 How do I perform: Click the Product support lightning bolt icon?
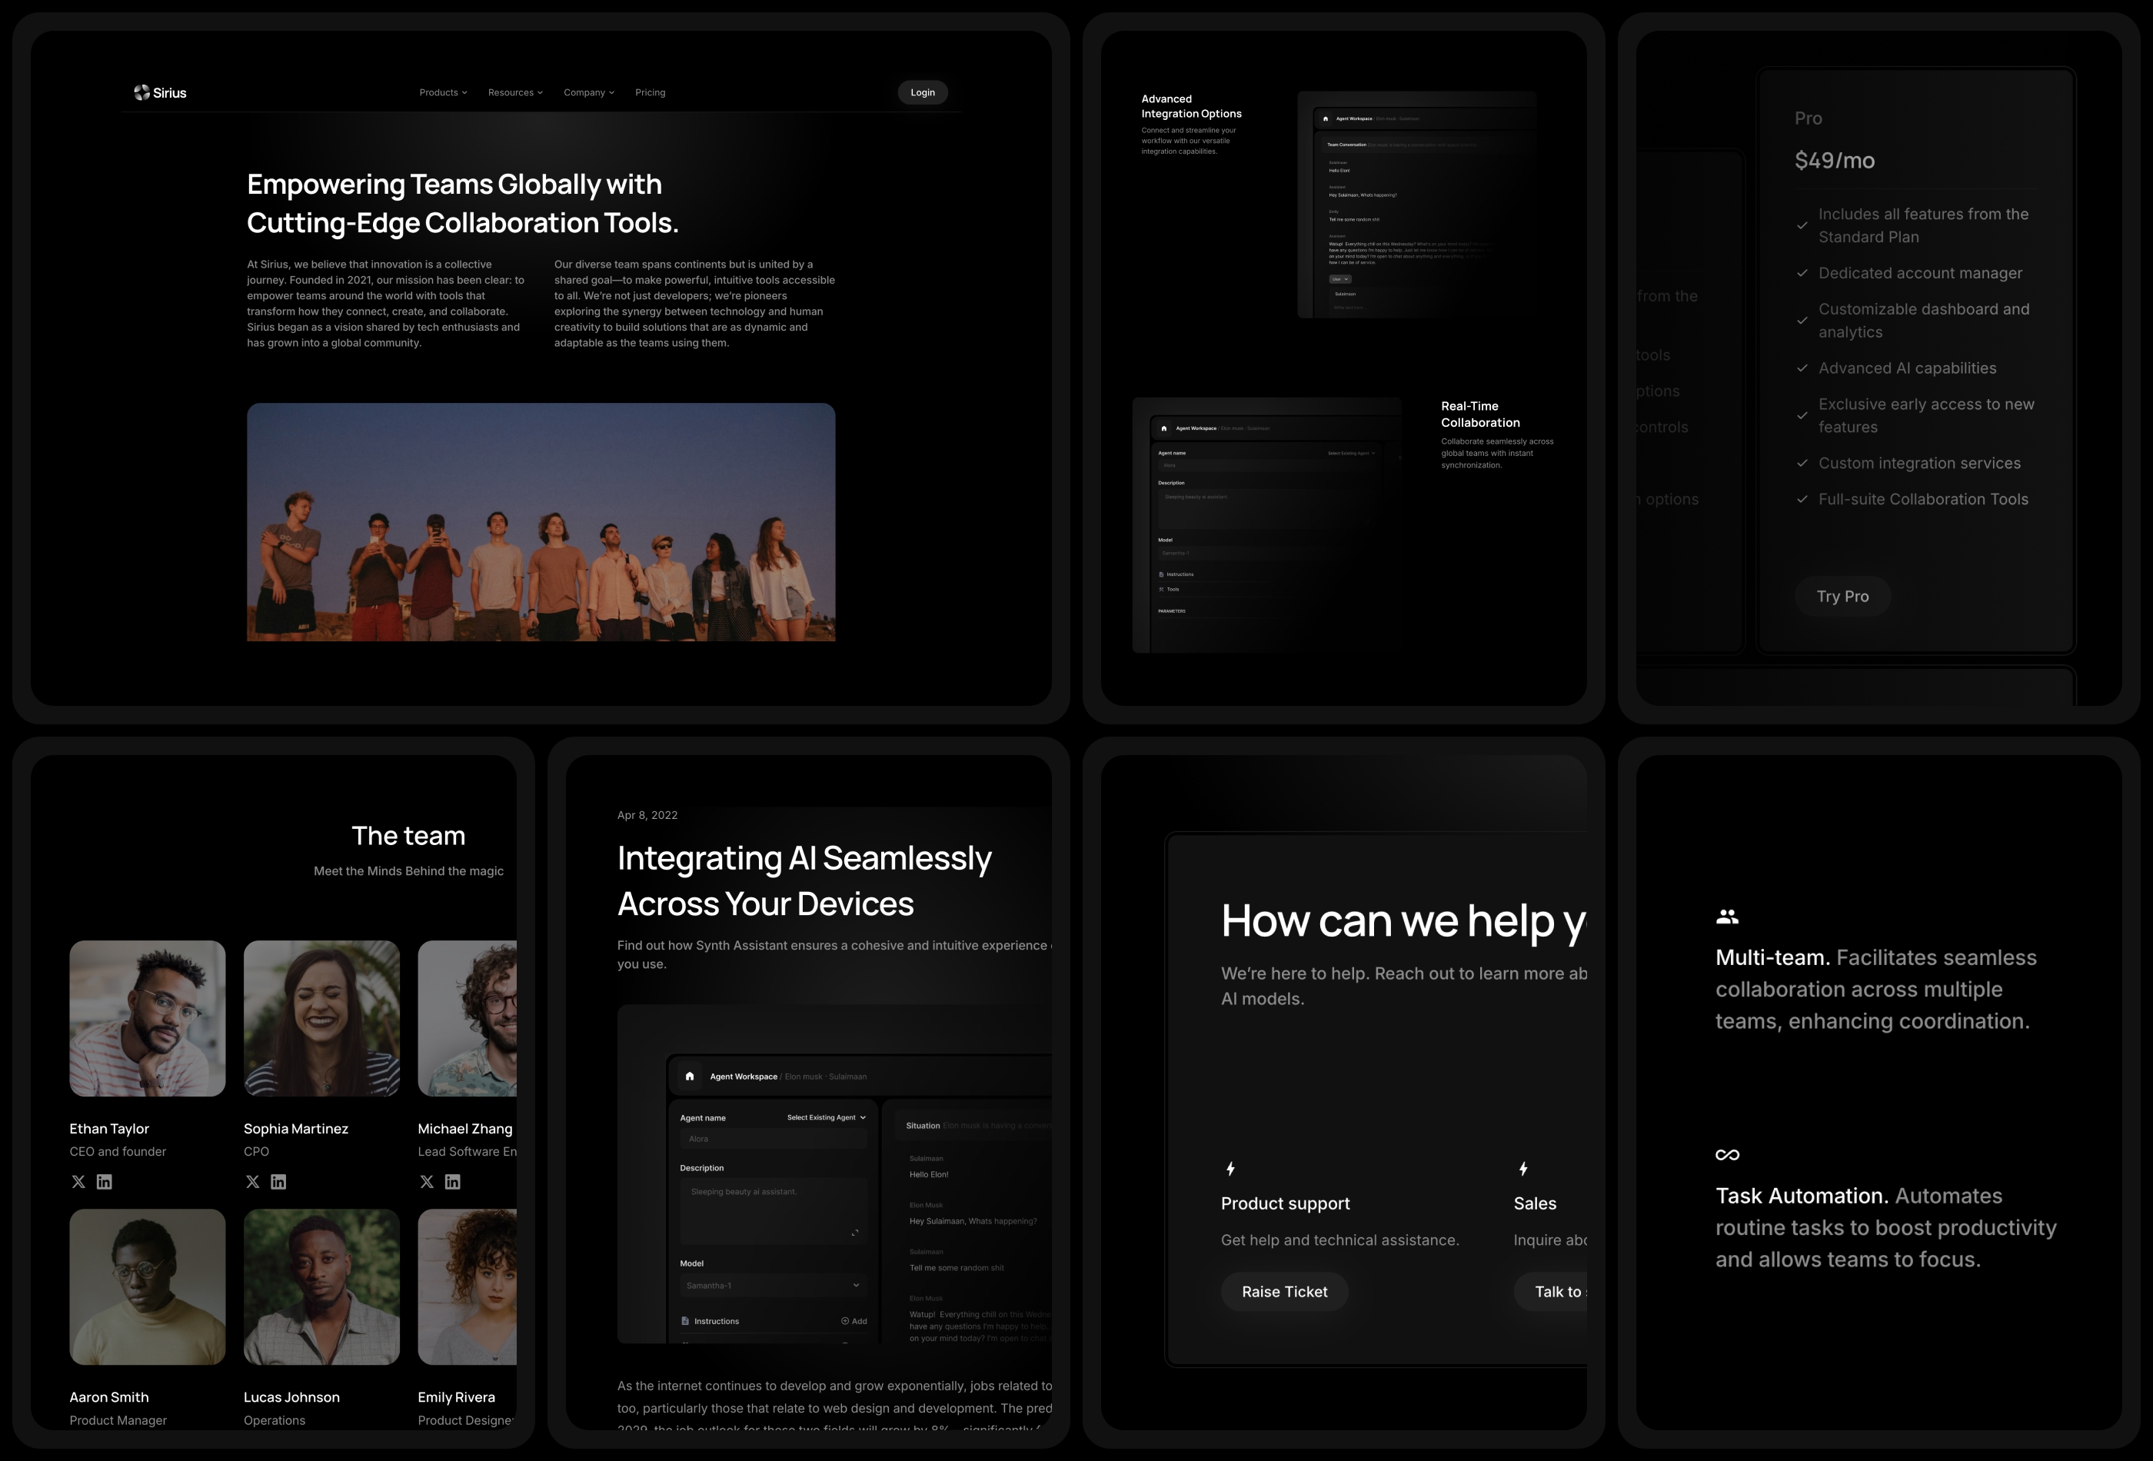coord(1230,1167)
